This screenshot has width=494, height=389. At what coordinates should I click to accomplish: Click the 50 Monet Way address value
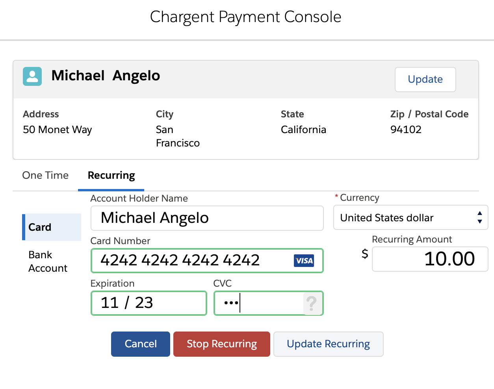click(x=58, y=130)
